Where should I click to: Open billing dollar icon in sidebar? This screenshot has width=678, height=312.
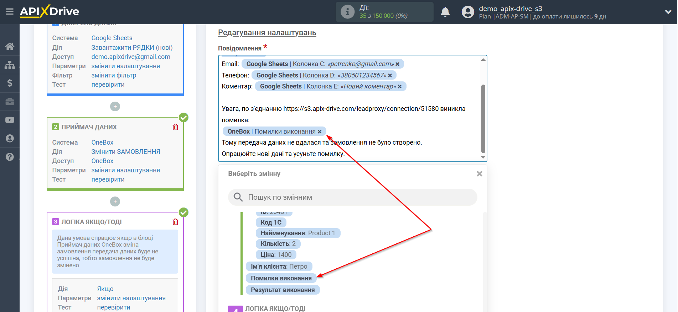pos(10,83)
